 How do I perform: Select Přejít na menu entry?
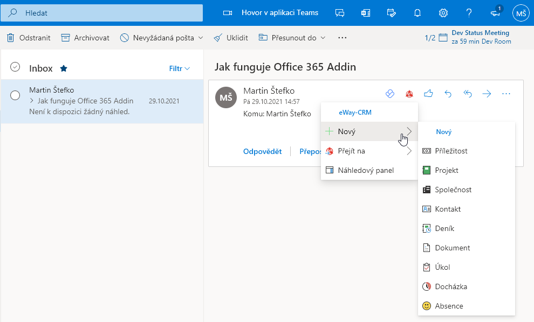(x=369, y=151)
